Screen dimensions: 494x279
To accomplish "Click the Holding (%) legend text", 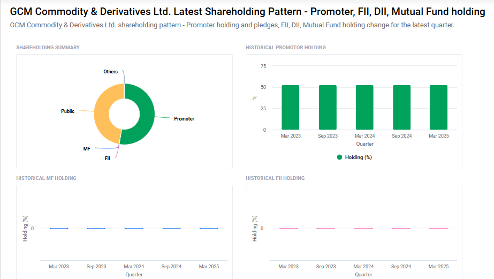I will 359,157.
